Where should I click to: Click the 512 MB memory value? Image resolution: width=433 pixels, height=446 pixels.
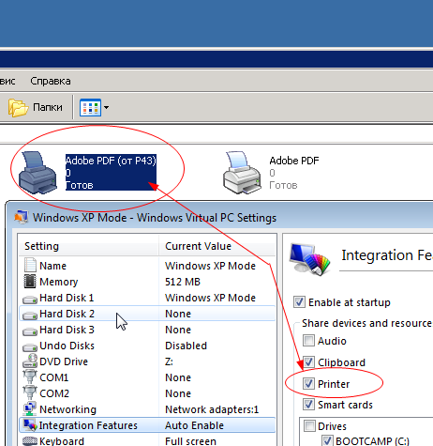click(183, 282)
